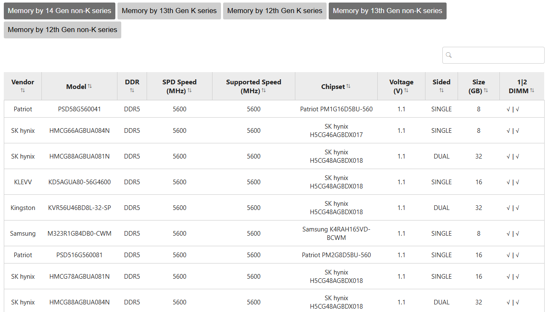Click model PSD516G560081 cell

pyautogui.click(x=79, y=255)
